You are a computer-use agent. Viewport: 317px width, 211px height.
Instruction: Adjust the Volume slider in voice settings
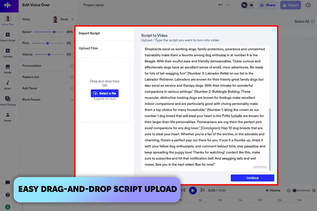[49, 54]
